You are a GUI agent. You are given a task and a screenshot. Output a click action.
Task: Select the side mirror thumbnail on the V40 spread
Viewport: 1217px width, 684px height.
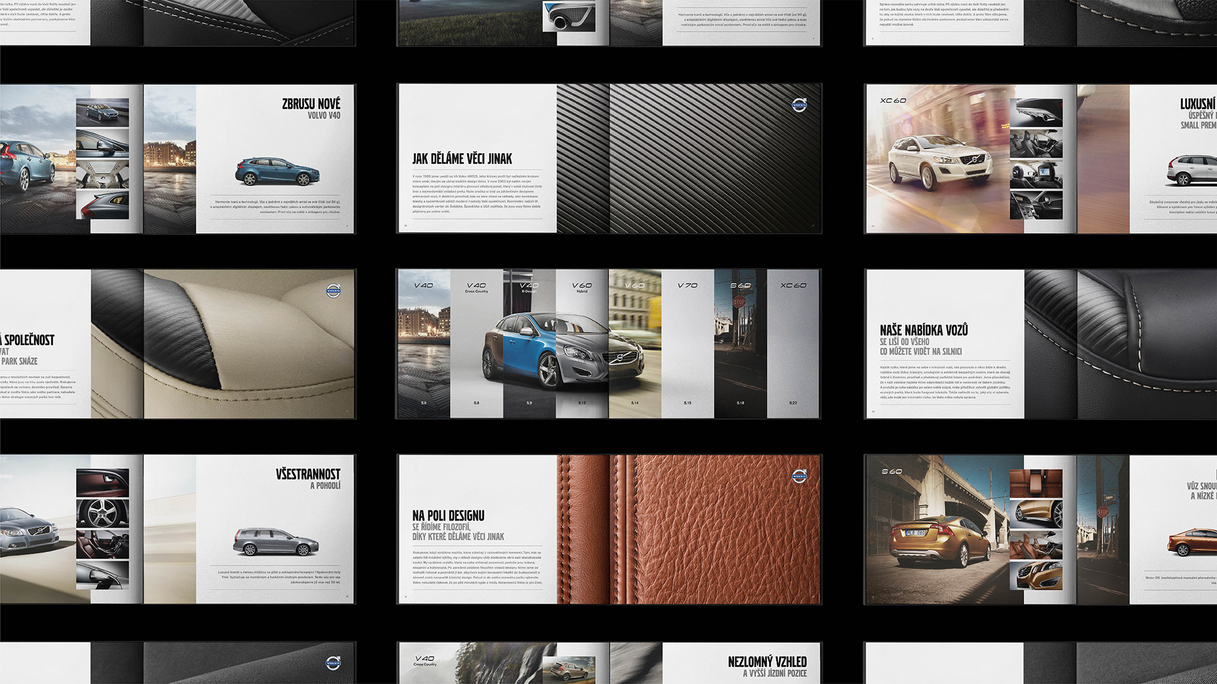pyautogui.click(x=103, y=143)
